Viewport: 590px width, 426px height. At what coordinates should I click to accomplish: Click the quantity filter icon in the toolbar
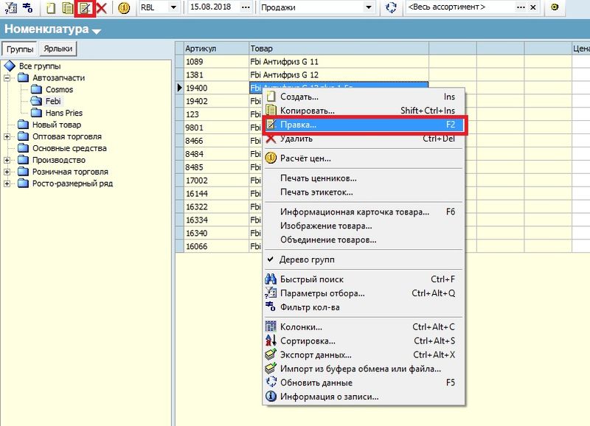coord(27,7)
